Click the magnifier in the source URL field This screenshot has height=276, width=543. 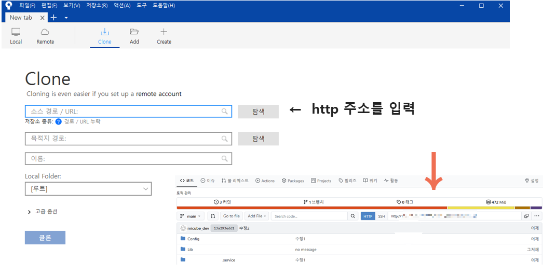pyautogui.click(x=225, y=111)
